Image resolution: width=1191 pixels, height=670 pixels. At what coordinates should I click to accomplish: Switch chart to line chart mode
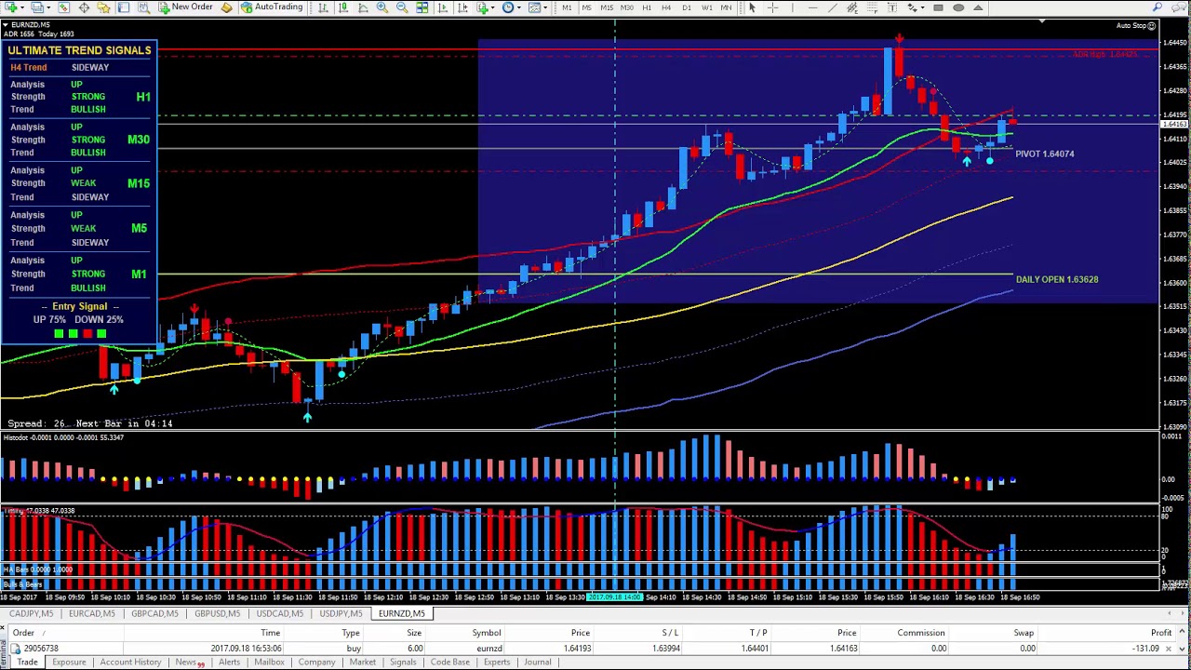(363, 7)
